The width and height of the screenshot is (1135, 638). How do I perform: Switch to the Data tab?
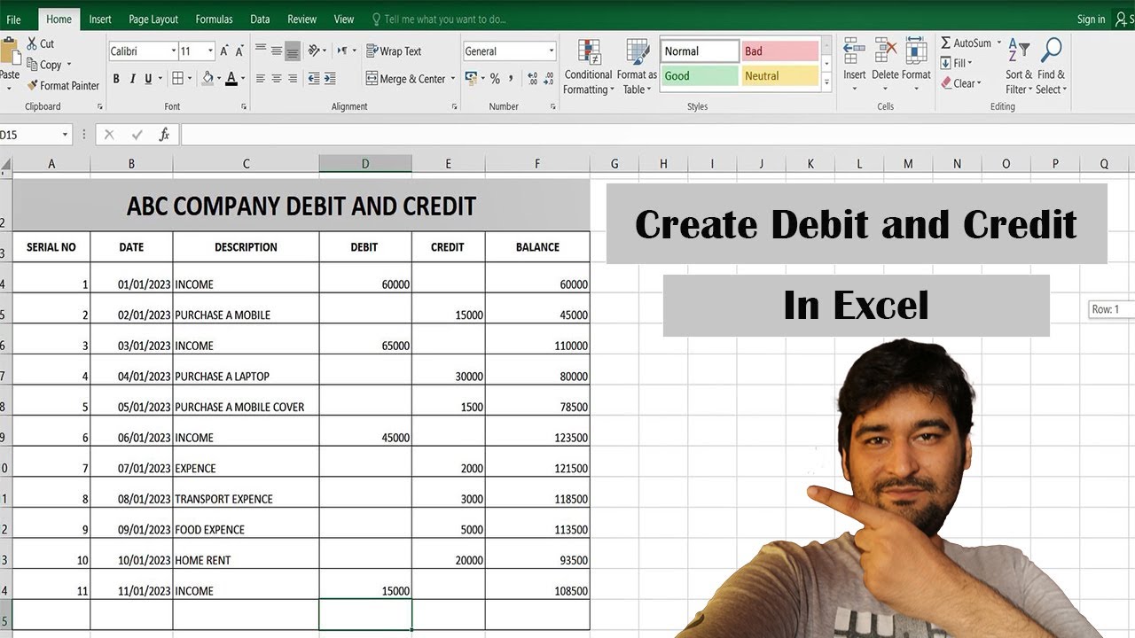(x=260, y=19)
